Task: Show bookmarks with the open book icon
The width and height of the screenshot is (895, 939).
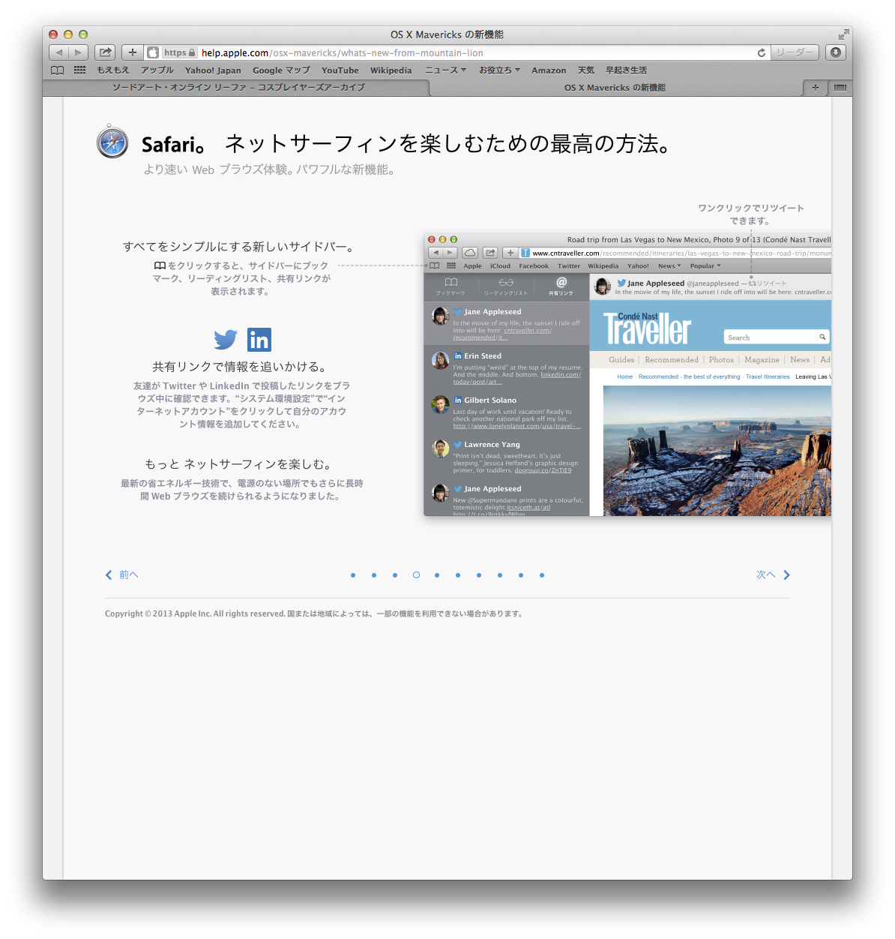Action: [x=57, y=70]
